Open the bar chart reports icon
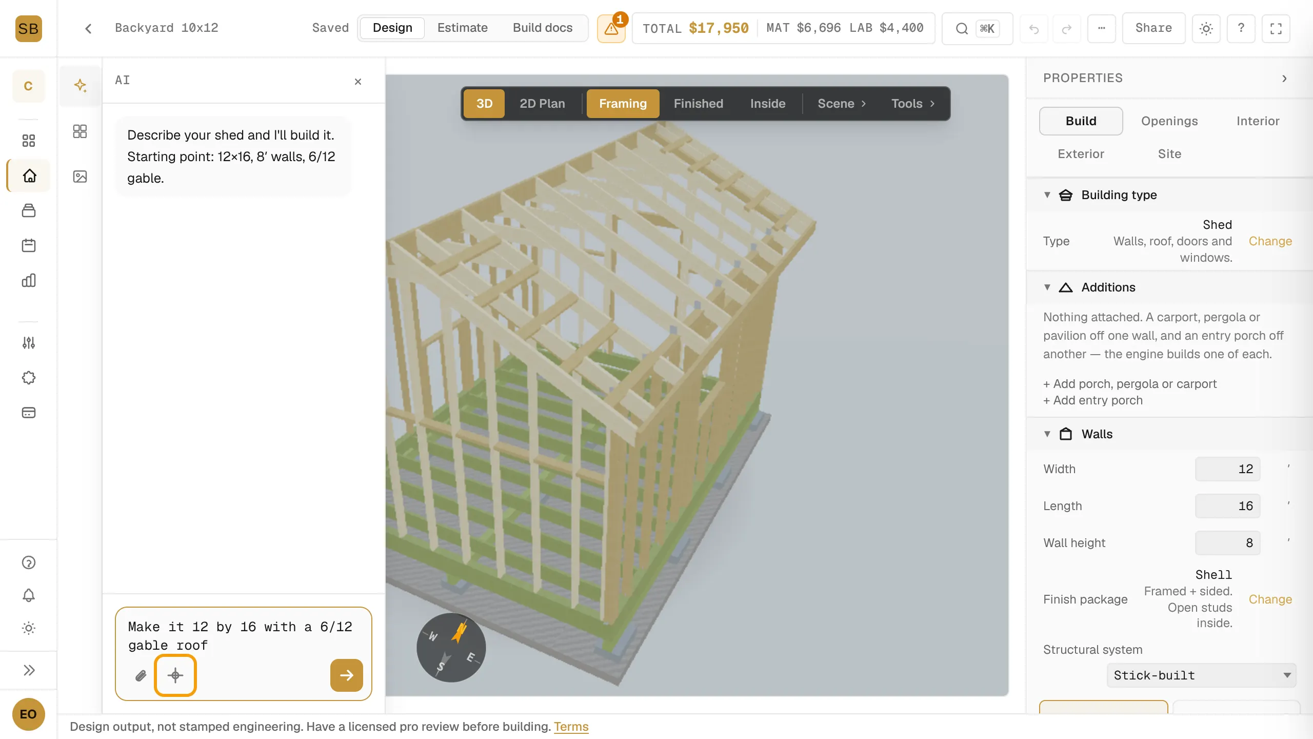1313x739 pixels. [29, 280]
